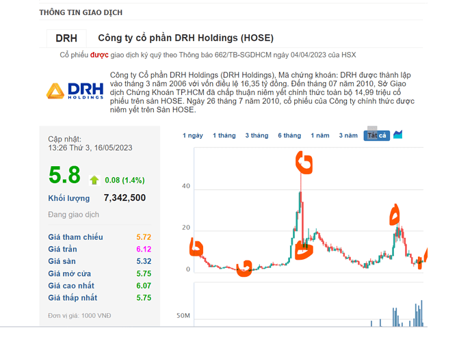This screenshot has height=337, width=472.
Task: Click the red word 'được' in notice
Action: 99,55
